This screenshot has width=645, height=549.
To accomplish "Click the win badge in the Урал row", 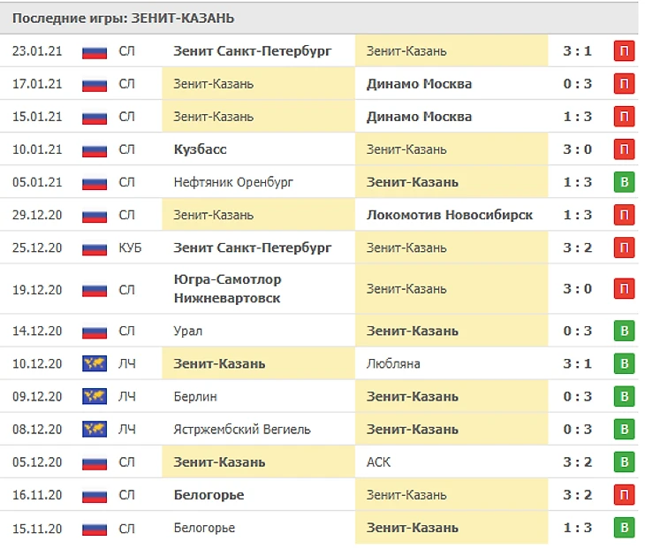I will [x=624, y=331].
